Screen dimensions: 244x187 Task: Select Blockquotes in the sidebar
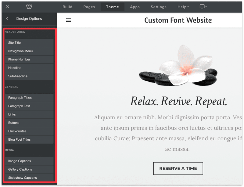[29, 131]
